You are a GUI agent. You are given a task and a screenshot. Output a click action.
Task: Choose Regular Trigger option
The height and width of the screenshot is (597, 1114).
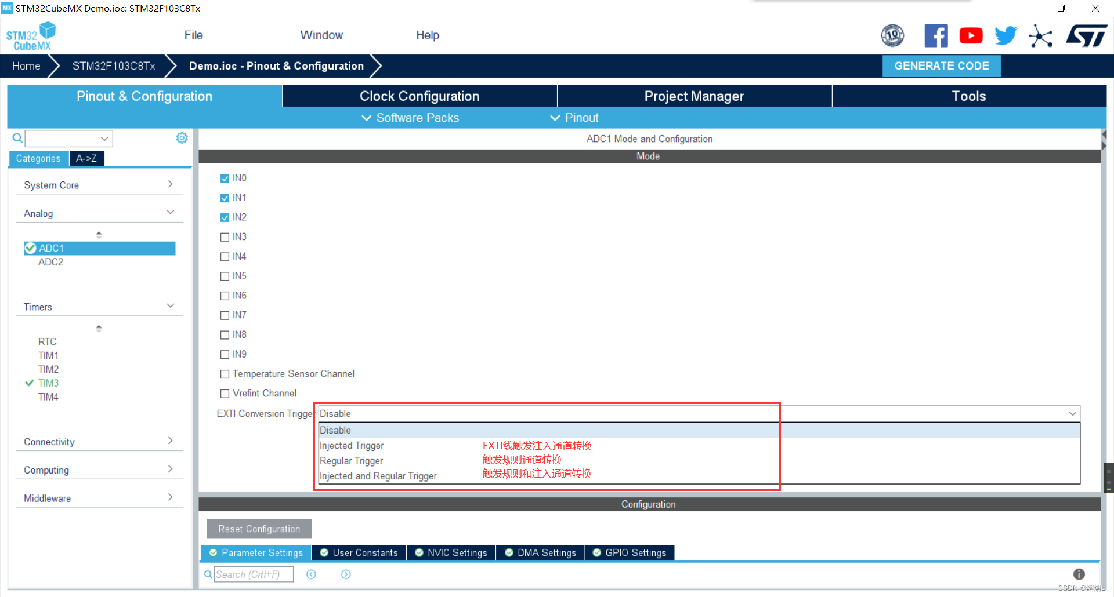pyautogui.click(x=699, y=461)
